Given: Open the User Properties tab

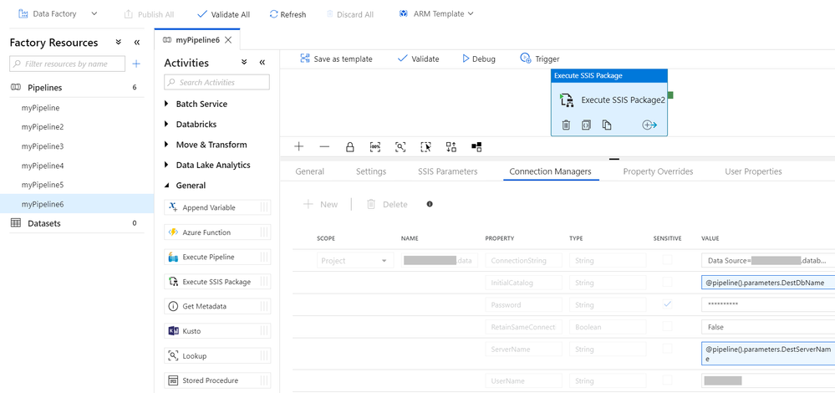Looking at the screenshot, I should [754, 171].
